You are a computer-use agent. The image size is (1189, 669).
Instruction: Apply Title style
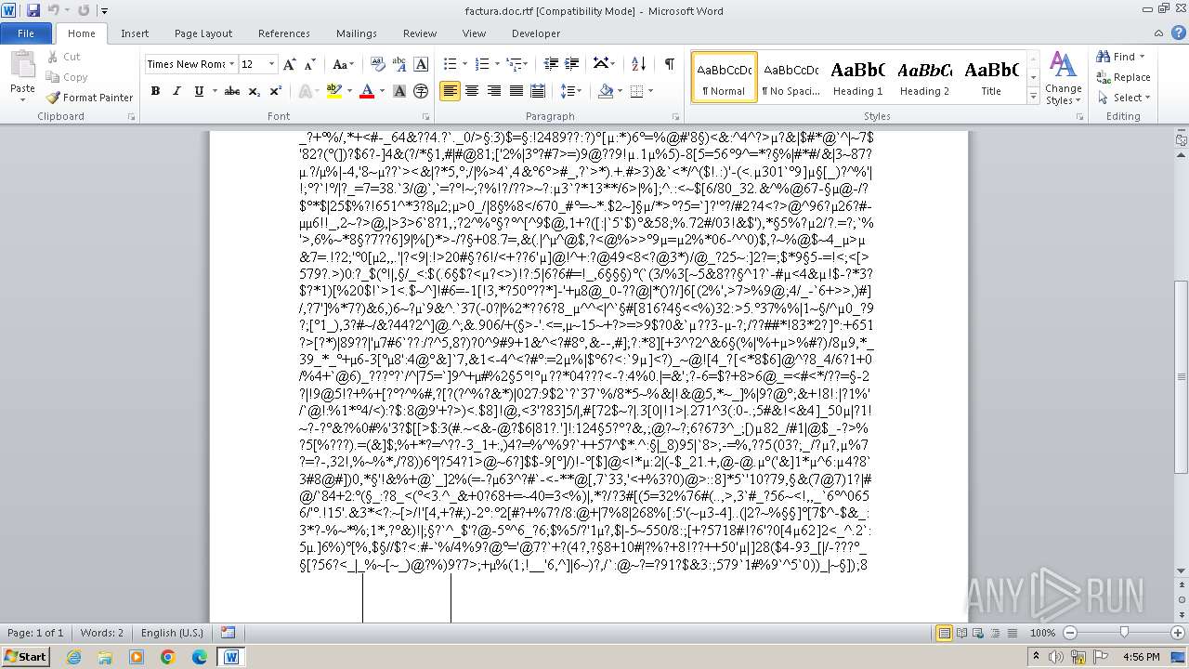pyautogui.click(x=991, y=77)
